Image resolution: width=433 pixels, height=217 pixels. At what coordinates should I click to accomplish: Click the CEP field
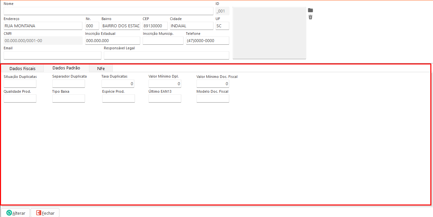click(155, 26)
